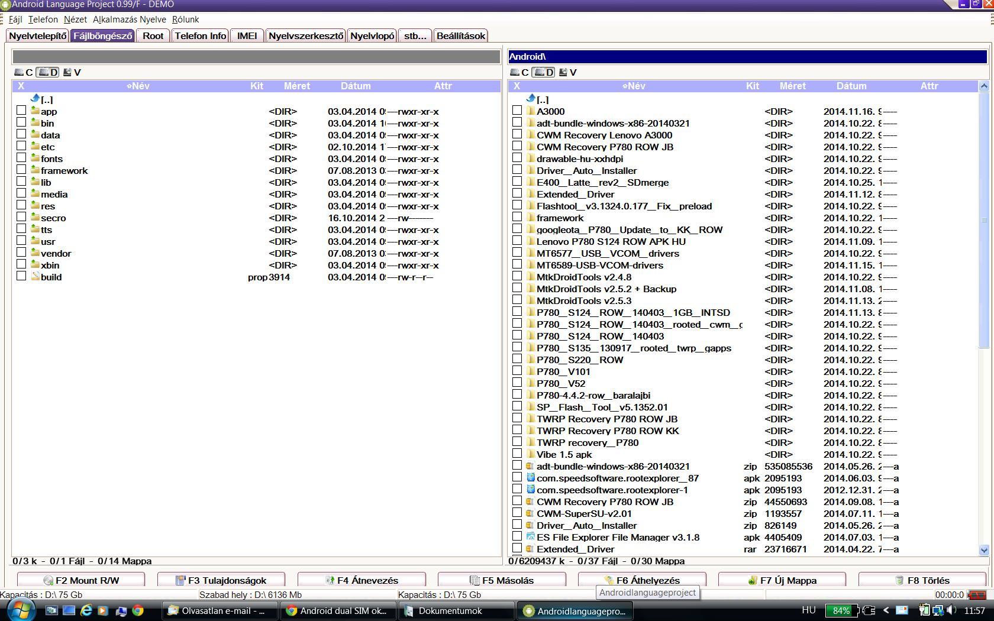Image resolution: width=994 pixels, height=621 pixels.
Task: Tick the checkbox for app folder
Action: point(21,111)
